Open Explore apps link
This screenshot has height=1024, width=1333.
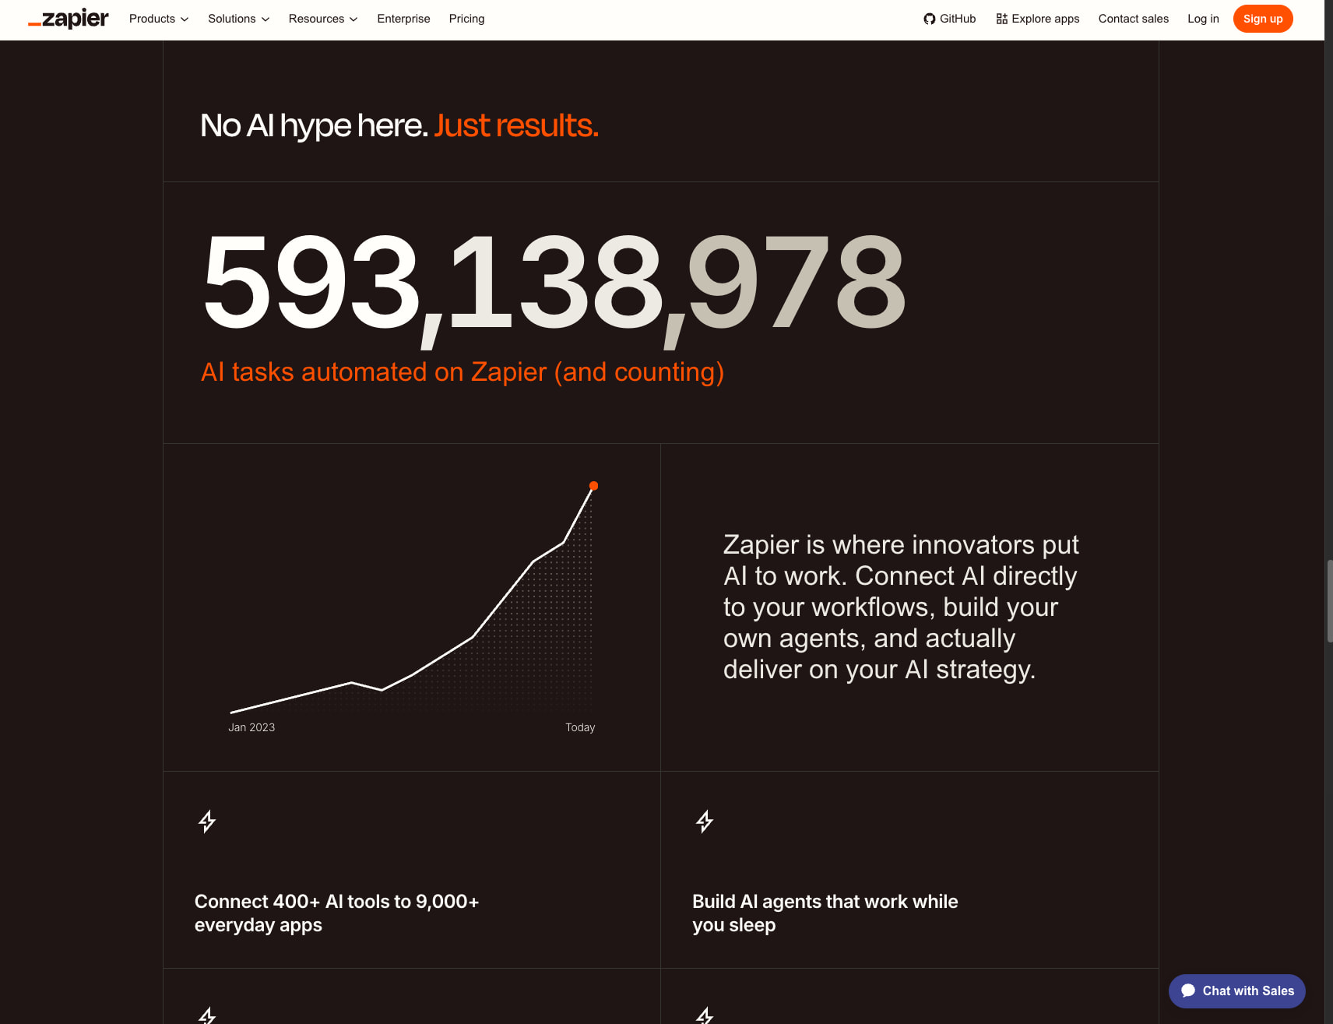1038,19
